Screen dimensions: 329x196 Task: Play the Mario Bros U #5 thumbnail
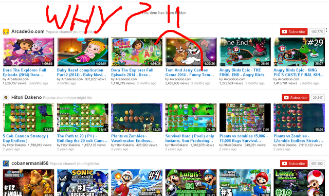(245, 183)
